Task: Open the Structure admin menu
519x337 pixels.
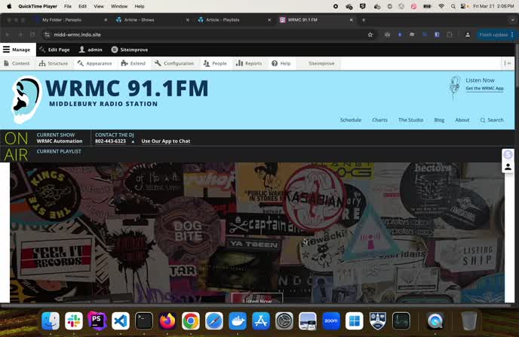Action: (54, 63)
